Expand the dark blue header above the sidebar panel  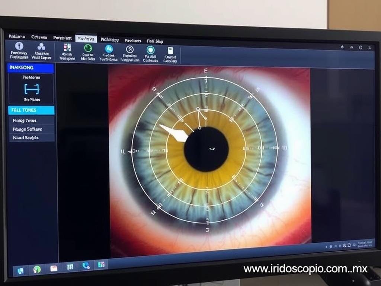point(32,68)
